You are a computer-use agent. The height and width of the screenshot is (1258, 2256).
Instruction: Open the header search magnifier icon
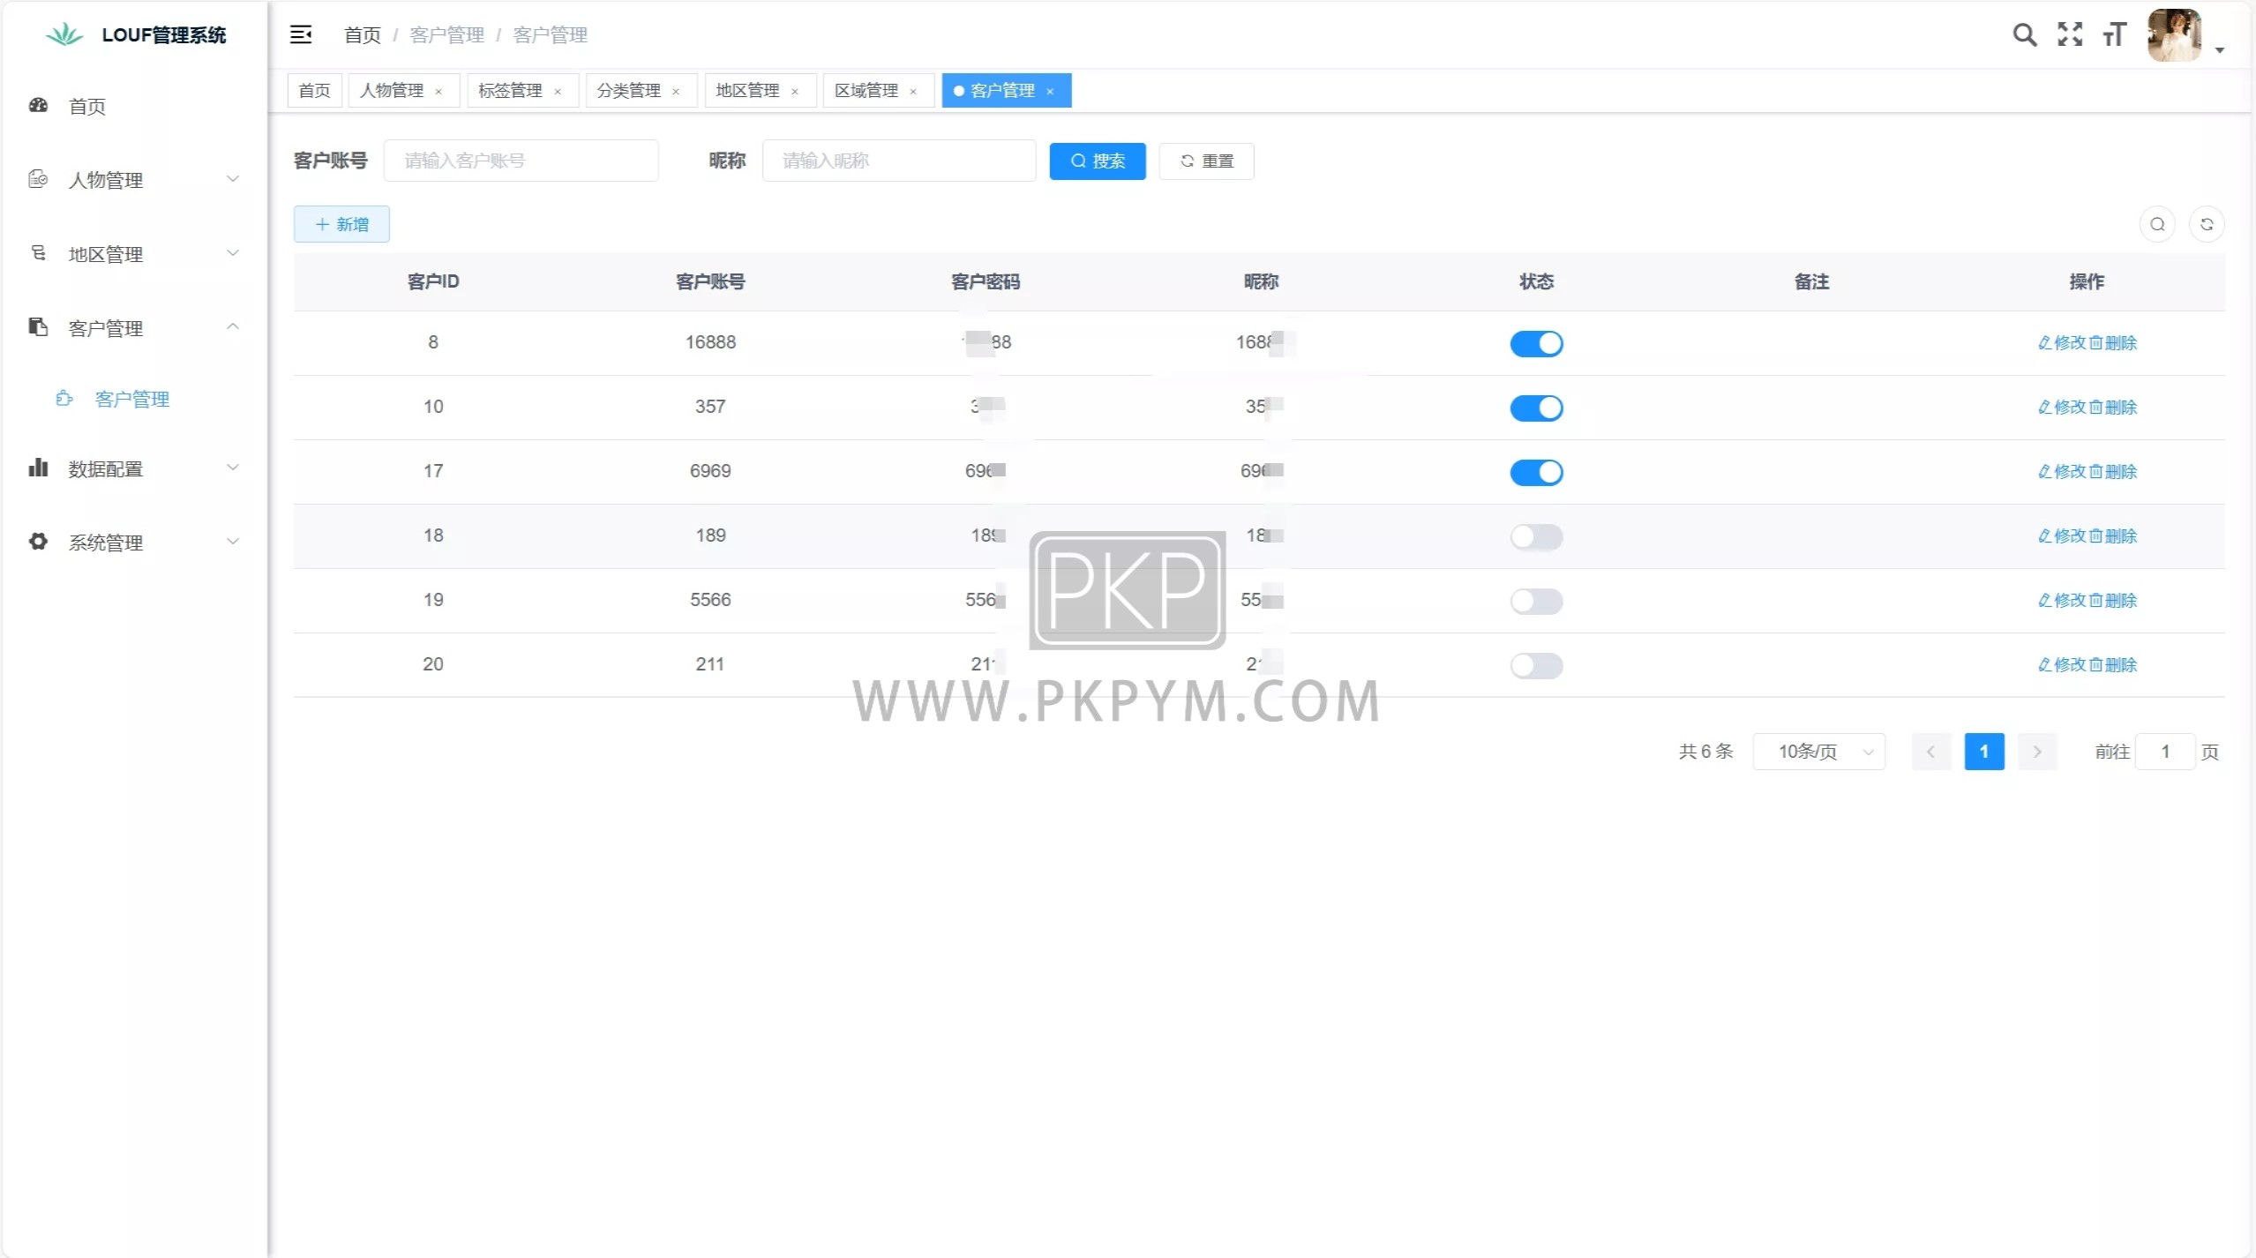pyautogui.click(x=2025, y=34)
